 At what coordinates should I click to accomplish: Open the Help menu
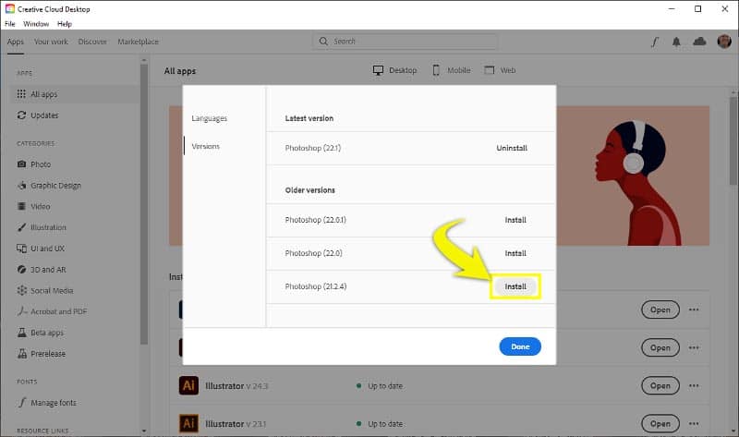(x=65, y=24)
